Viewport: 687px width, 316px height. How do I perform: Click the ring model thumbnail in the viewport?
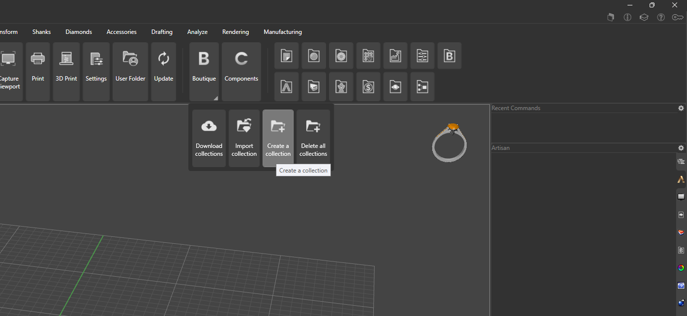click(x=449, y=143)
